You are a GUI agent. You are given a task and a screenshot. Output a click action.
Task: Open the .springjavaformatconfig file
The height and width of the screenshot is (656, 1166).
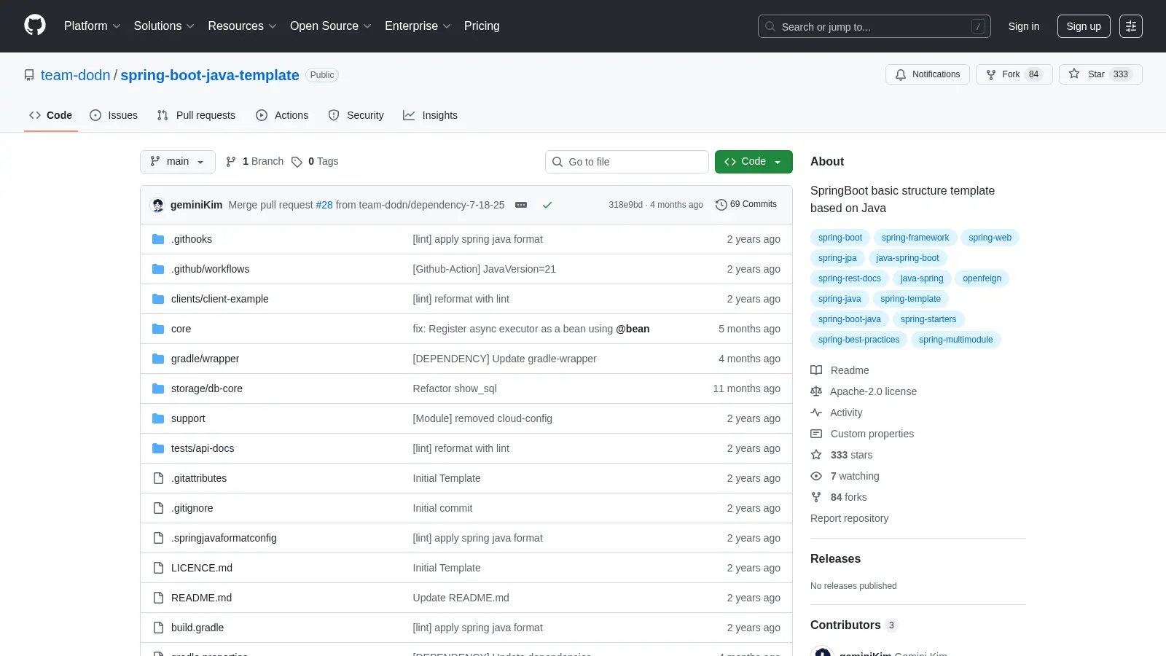224,538
